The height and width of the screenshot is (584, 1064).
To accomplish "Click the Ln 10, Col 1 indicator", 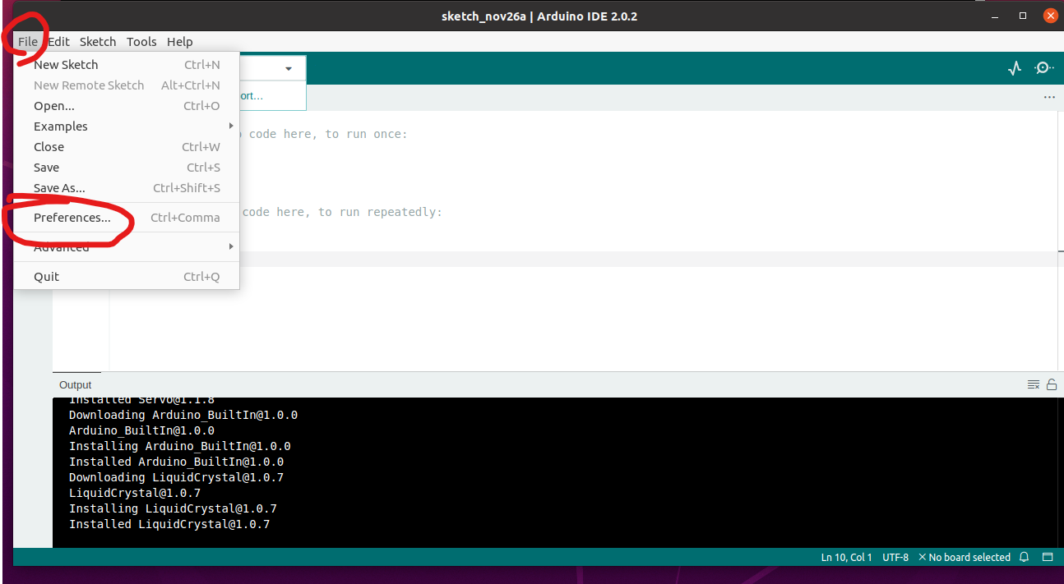I will point(847,557).
